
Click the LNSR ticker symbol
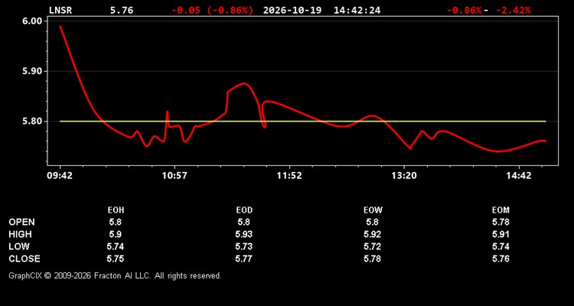[60, 10]
